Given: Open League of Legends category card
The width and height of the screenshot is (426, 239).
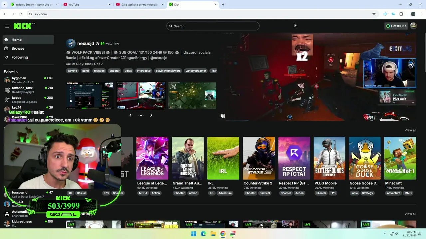Looking at the screenshot, I should click(x=152, y=158).
